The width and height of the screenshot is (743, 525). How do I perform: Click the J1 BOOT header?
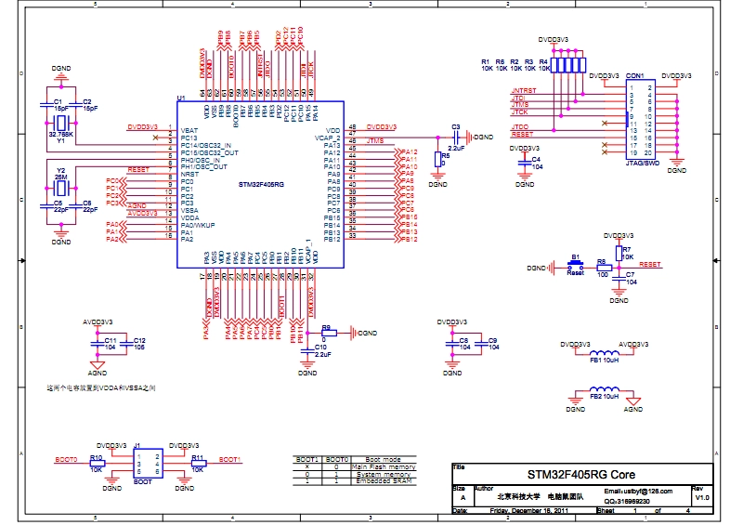coord(149,464)
